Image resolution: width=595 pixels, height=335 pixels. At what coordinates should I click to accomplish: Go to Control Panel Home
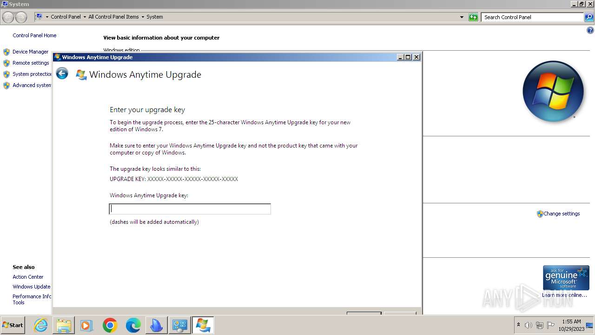pyautogui.click(x=34, y=35)
